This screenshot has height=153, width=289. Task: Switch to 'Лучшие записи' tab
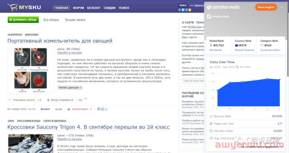coord(75,20)
